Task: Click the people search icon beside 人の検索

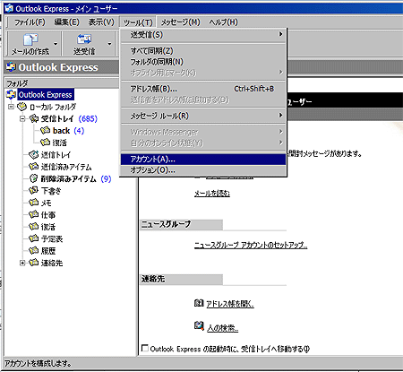Action: (x=199, y=326)
